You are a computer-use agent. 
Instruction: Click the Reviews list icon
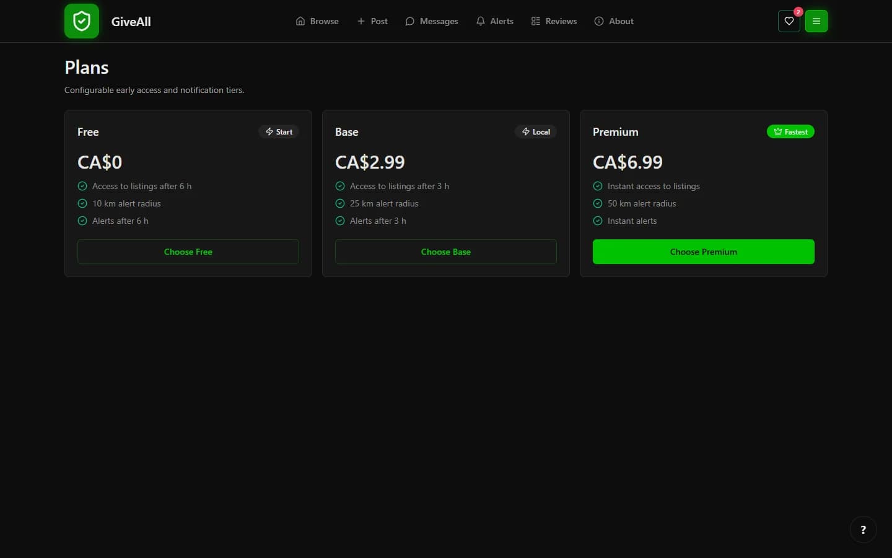pos(536,21)
